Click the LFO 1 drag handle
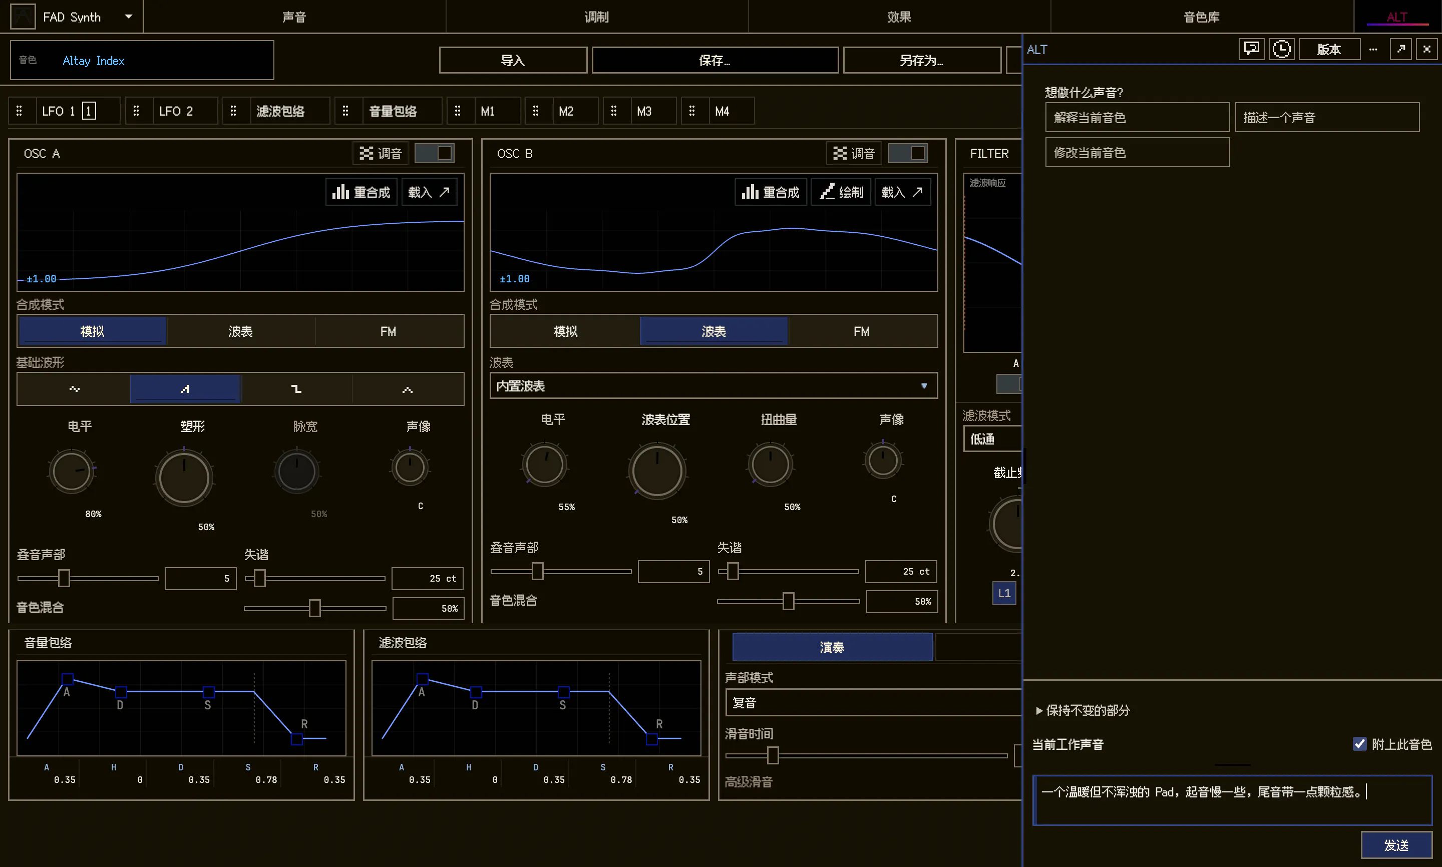This screenshot has height=867, width=1442. click(20, 111)
